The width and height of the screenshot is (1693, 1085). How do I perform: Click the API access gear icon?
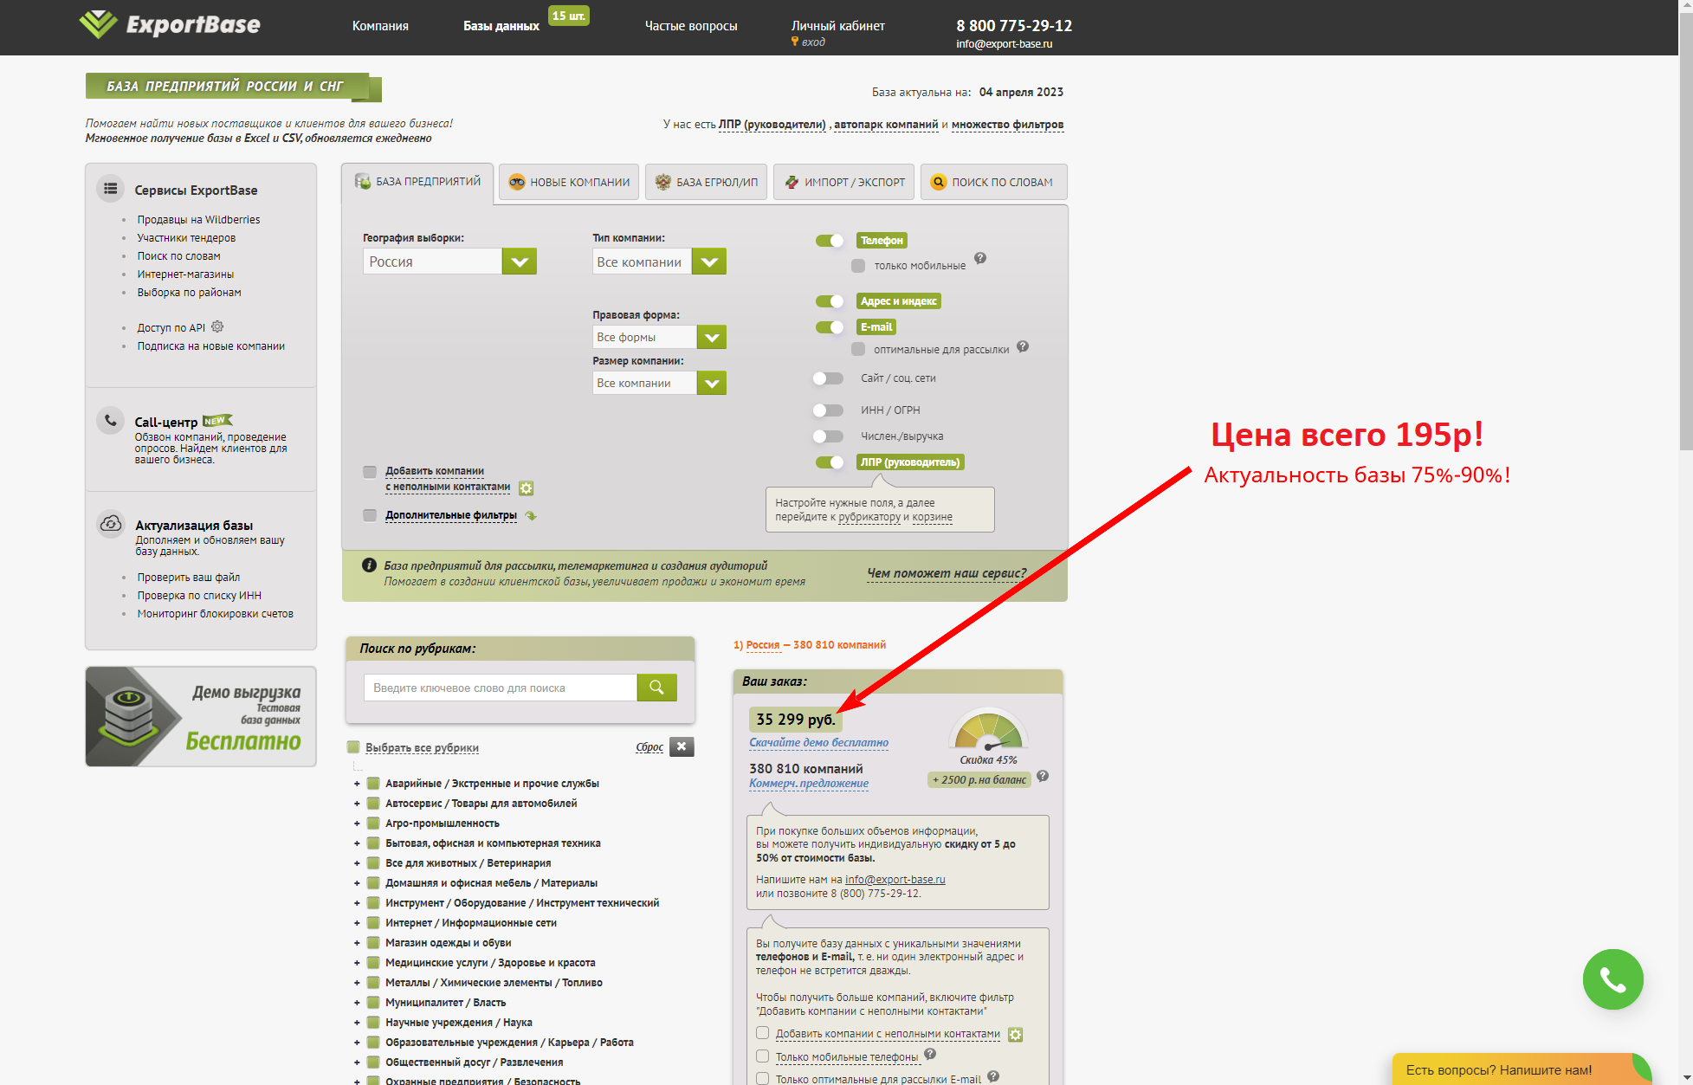click(x=217, y=327)
